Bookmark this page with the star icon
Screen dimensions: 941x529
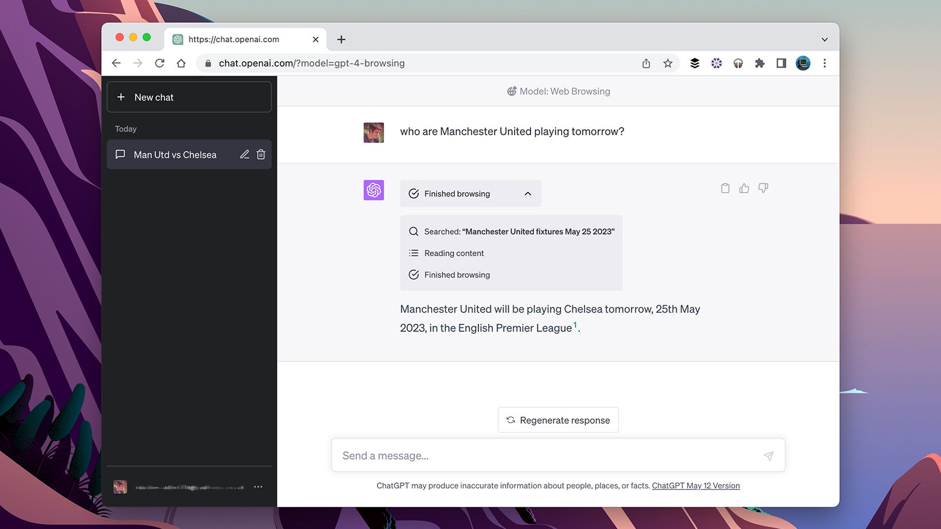(668, 63)
